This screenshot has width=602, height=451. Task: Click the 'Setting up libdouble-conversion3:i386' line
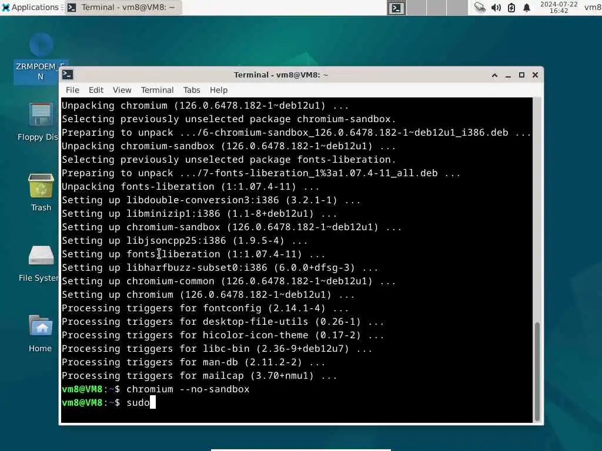(211, 200)
